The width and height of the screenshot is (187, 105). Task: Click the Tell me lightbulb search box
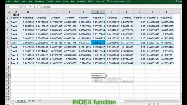click(118, 1)
